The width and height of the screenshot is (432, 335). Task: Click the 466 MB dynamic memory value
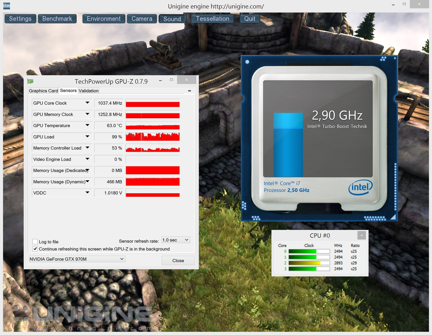point(109,181)
